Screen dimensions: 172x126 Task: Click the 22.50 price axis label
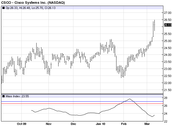coord(168,76)
